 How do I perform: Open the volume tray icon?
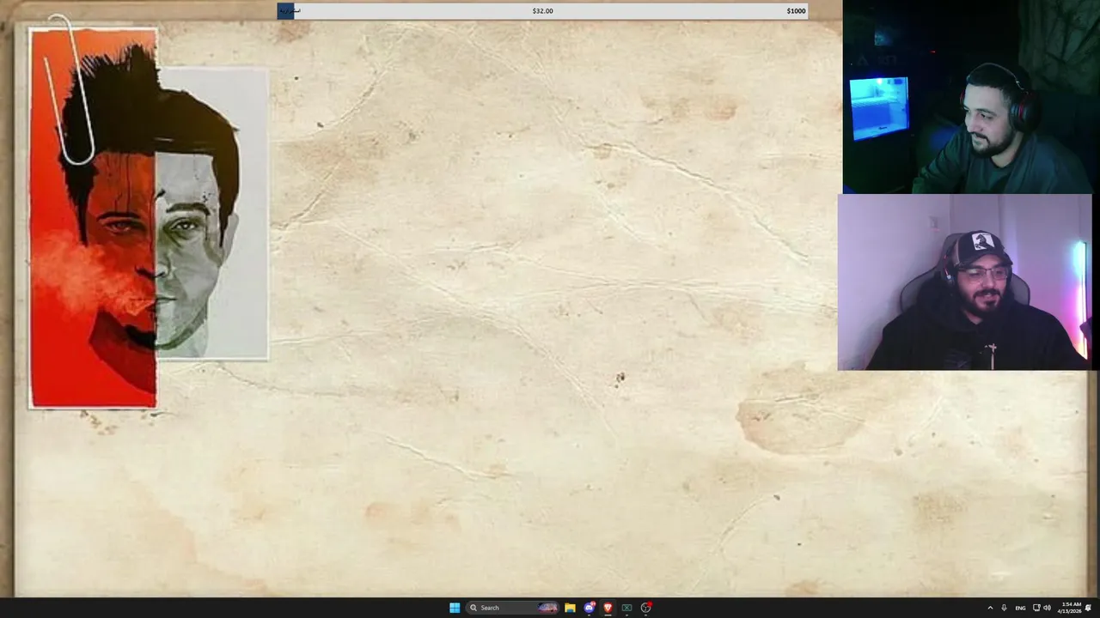1047,608
